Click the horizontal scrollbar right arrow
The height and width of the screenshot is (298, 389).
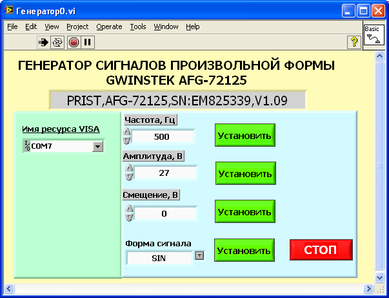368,288
